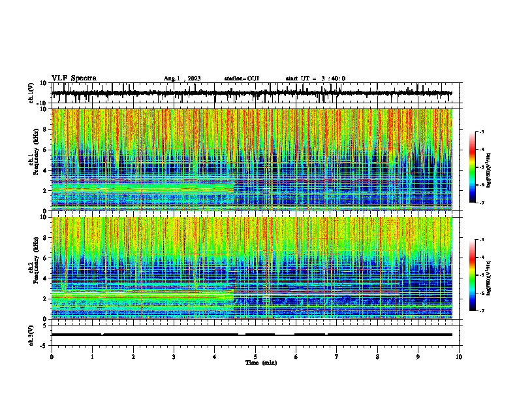Click the "1" tick on the time axis
Image resolution: width=517 pixels, height=400 pixels.
pos(92,357)
